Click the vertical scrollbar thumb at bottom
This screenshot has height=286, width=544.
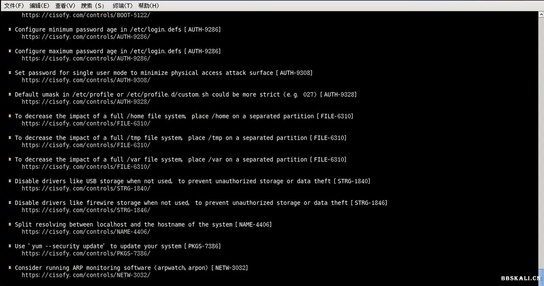tap(541, 277)
